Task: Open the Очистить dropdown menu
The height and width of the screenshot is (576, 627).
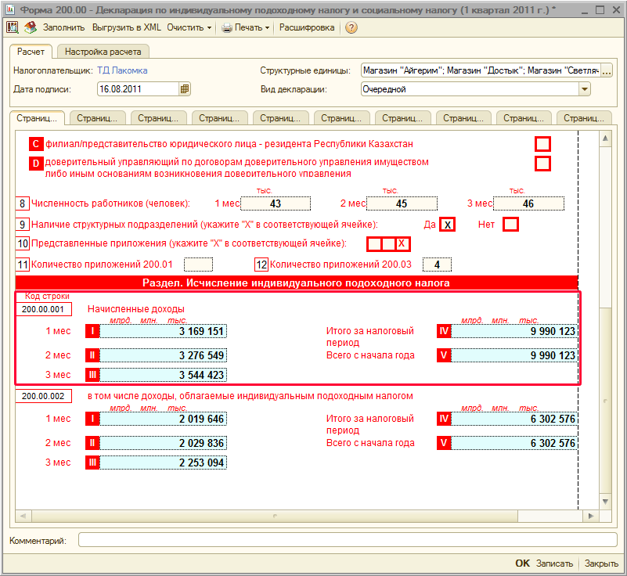Action: [189, 27]
